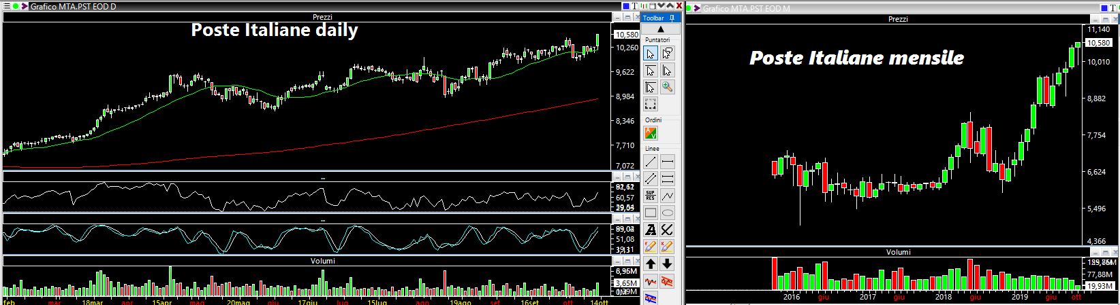The height and width of the screenshot is (305, 1120).
Task: Click 'Grafico MTA.PST EOD M' window title
Action: (747, 8)
